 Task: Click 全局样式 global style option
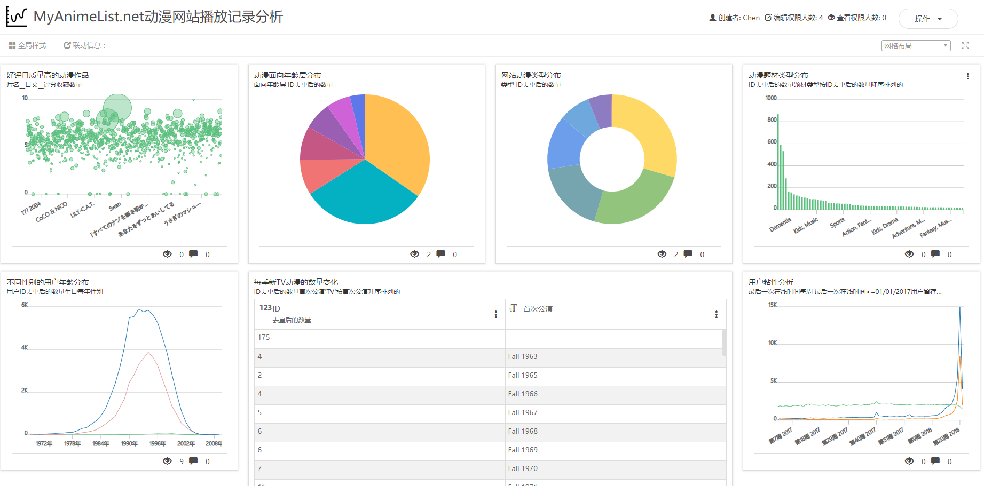coord(27,45)
